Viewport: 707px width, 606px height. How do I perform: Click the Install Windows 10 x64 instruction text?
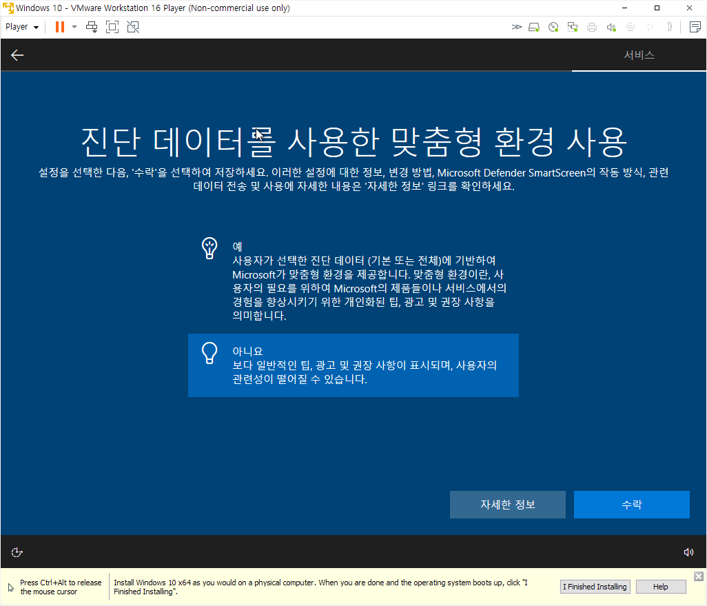click(x=320, y=587)
